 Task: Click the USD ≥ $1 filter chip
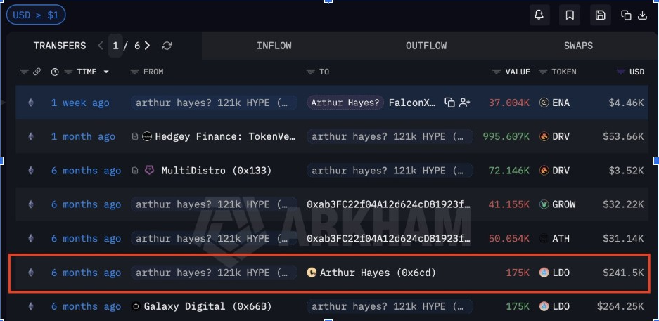pos(36,15)
